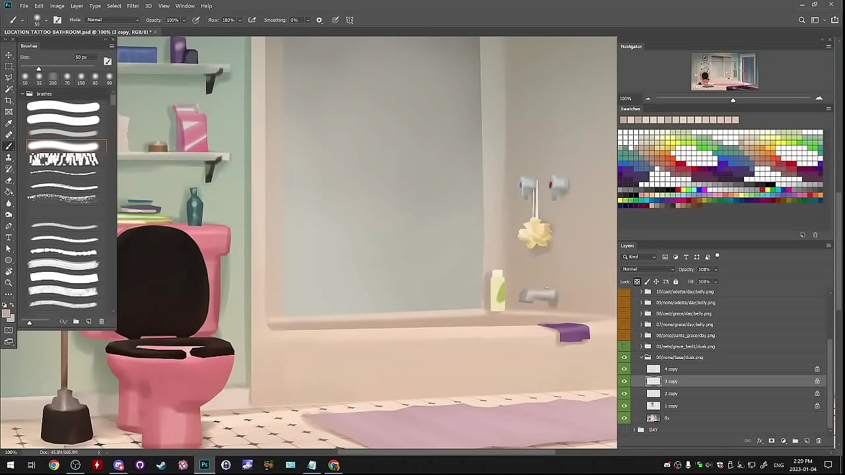Image resolution: width=845 pixels, height=475 pixels.
Task: Pick the Eyedropper tool
Action: pyautogui.click(x=9, y=123)
